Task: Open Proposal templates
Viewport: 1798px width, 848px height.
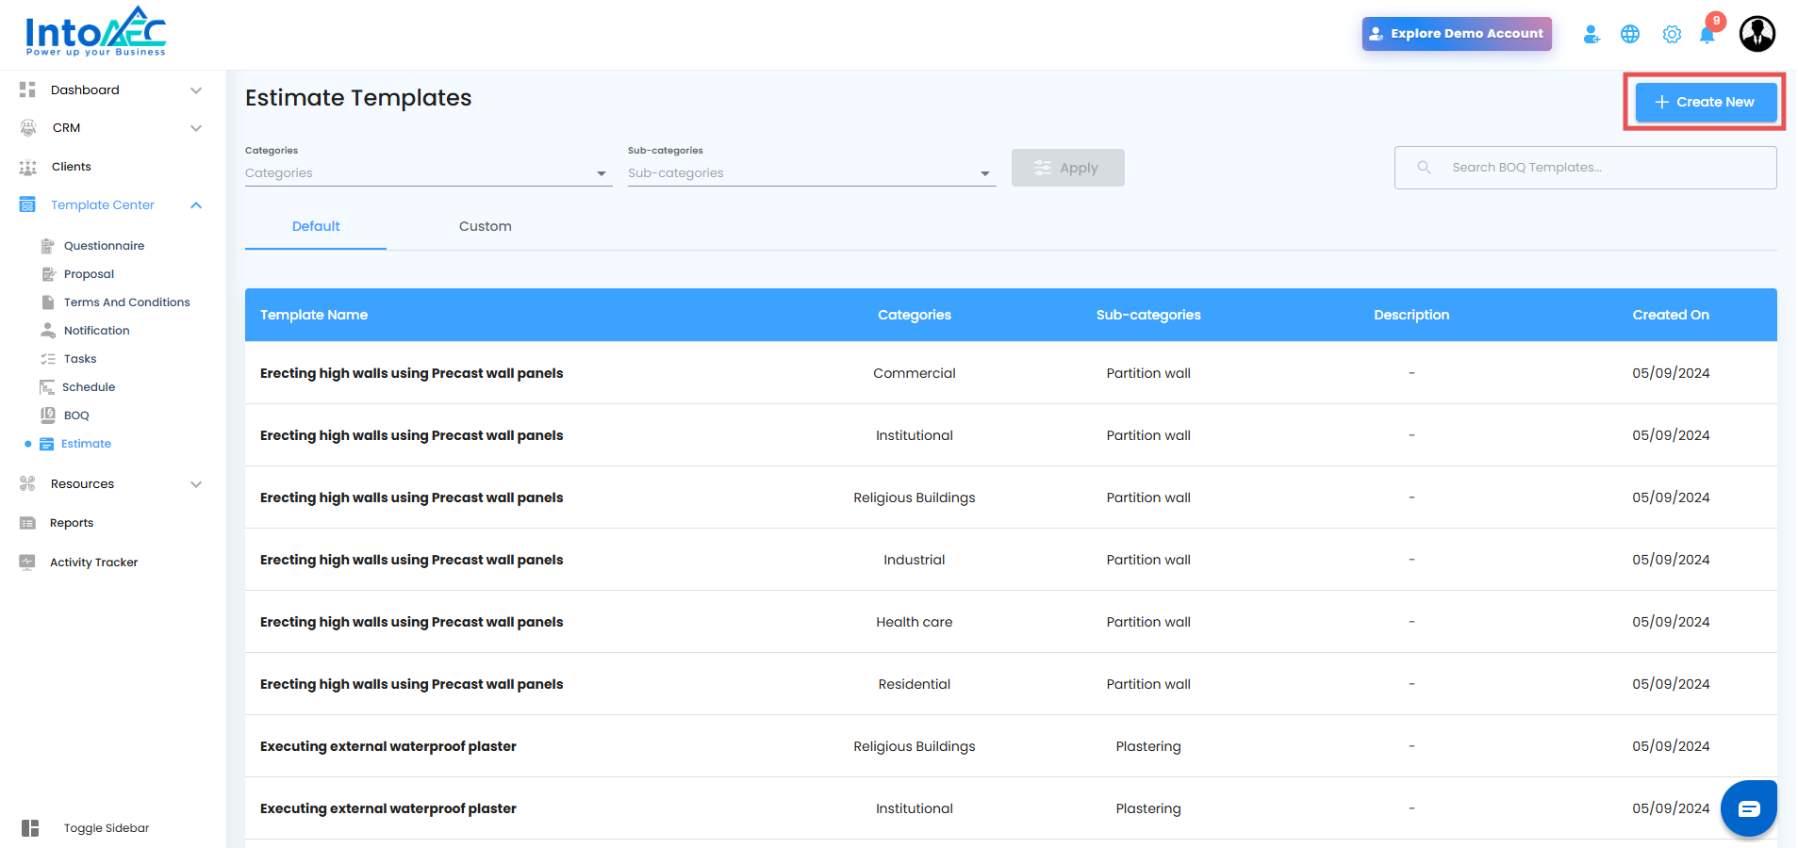Action: coord(89,274)
